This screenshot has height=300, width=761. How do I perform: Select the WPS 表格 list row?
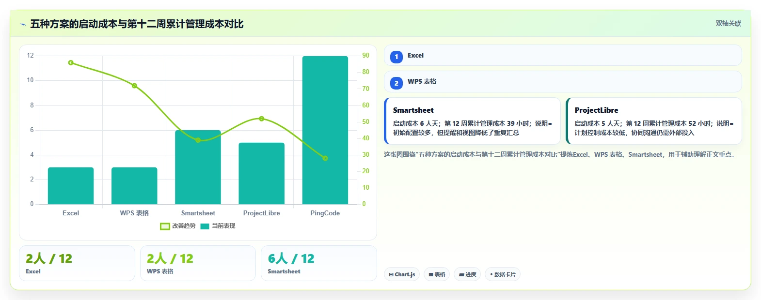coord(563,81)
